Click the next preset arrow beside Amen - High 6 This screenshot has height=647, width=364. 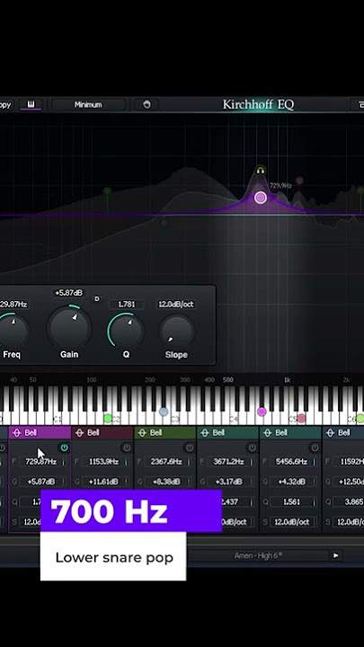point(335,555)
